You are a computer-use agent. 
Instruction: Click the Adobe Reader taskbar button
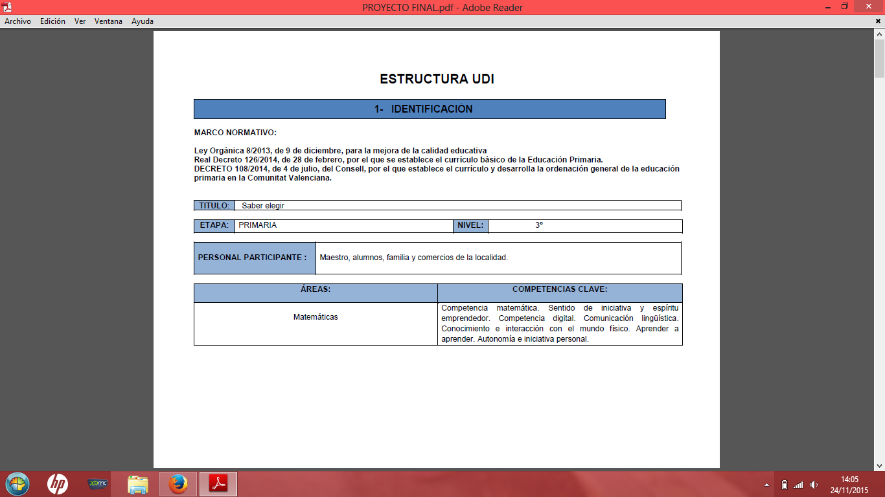pyautogui.click(x=218, y=484)
